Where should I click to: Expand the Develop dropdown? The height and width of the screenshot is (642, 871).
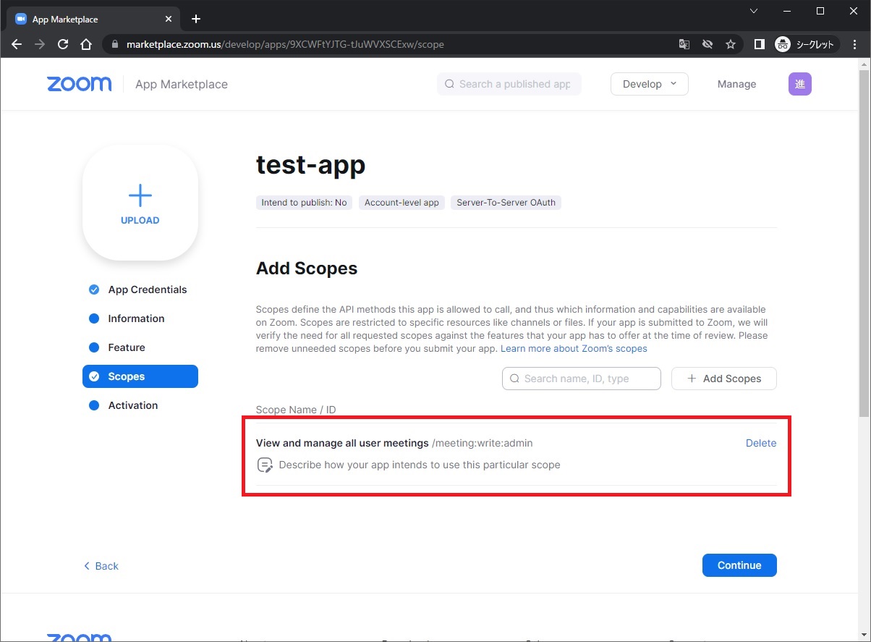pos(649,84)
